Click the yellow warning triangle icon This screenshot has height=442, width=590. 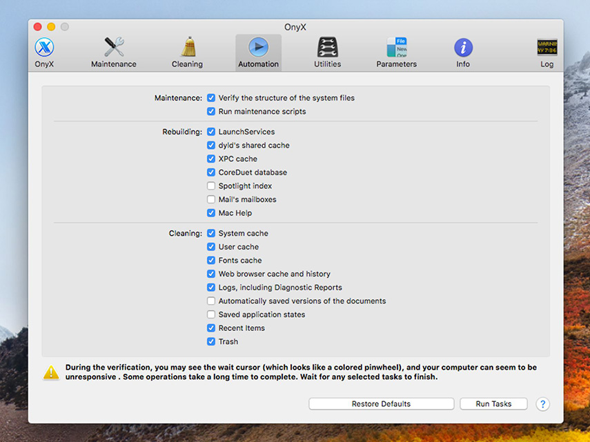[51, 372]
